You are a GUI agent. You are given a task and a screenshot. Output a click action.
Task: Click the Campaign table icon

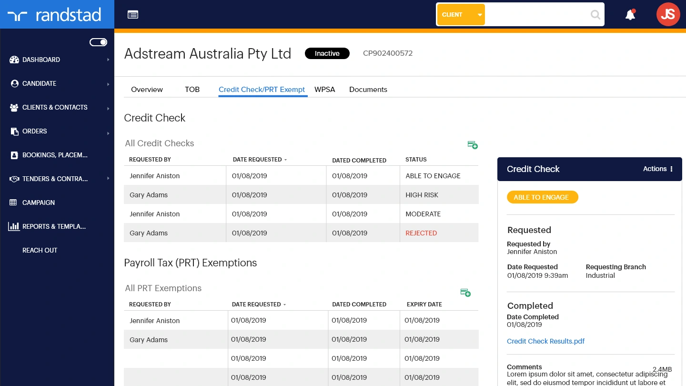coord(13,203)
